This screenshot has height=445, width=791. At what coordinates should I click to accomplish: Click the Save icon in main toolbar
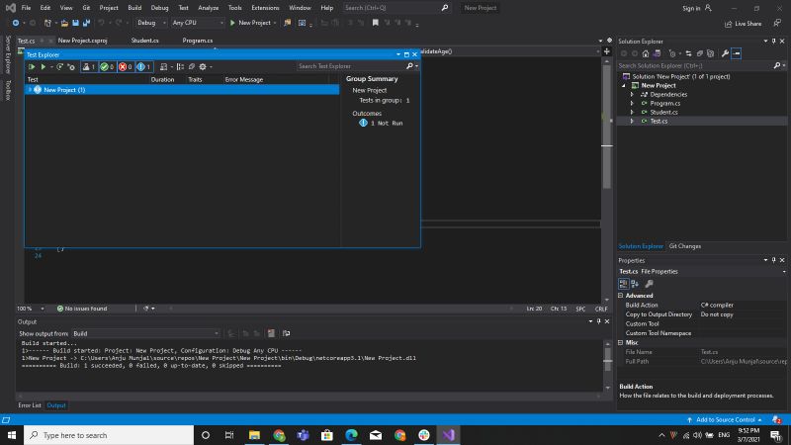point(76,23)
